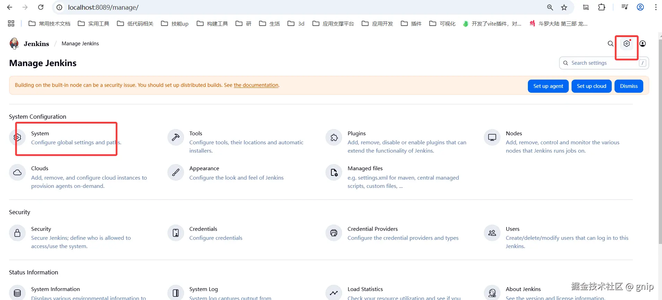Go back with the browser back arrow

10,7
